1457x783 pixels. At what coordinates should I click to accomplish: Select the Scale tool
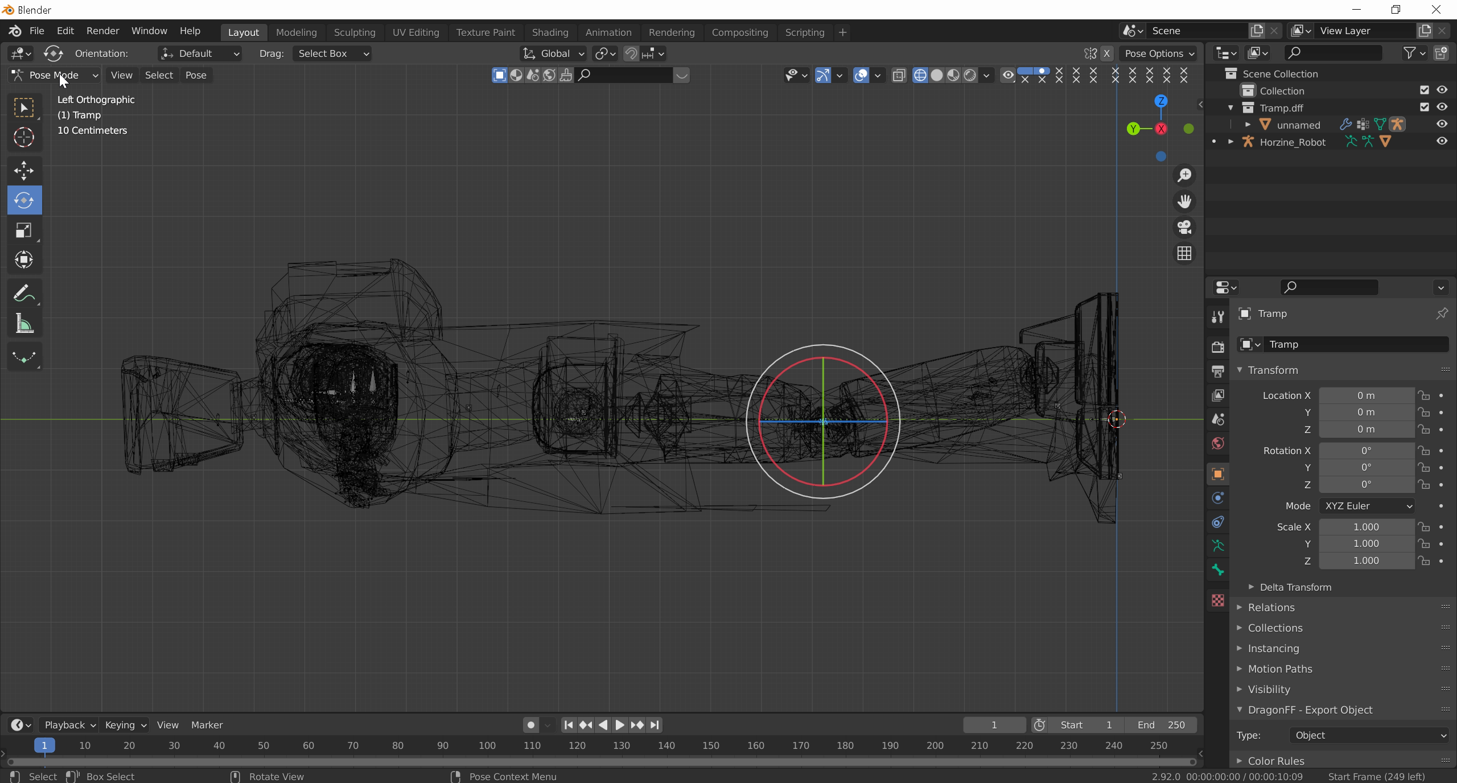click(x=24, y=230)
